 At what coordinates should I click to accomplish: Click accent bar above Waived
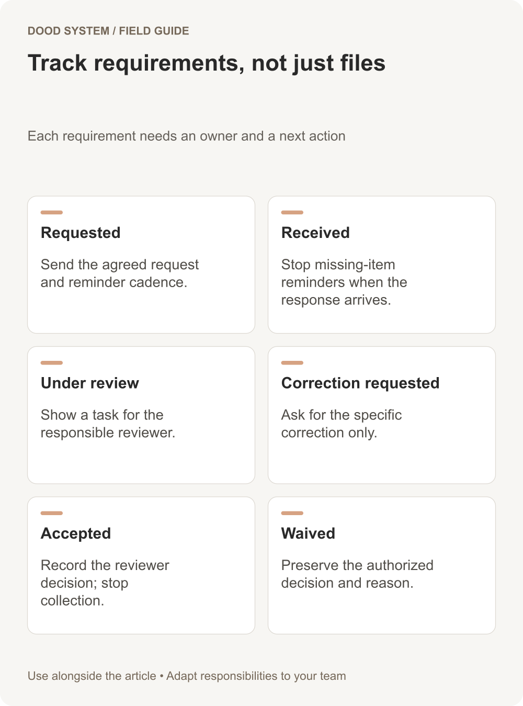point(292,513)
